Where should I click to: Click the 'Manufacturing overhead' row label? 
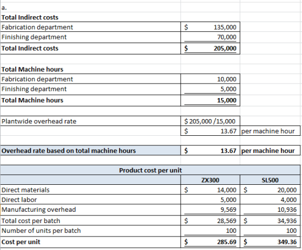[x=39, y=210]
